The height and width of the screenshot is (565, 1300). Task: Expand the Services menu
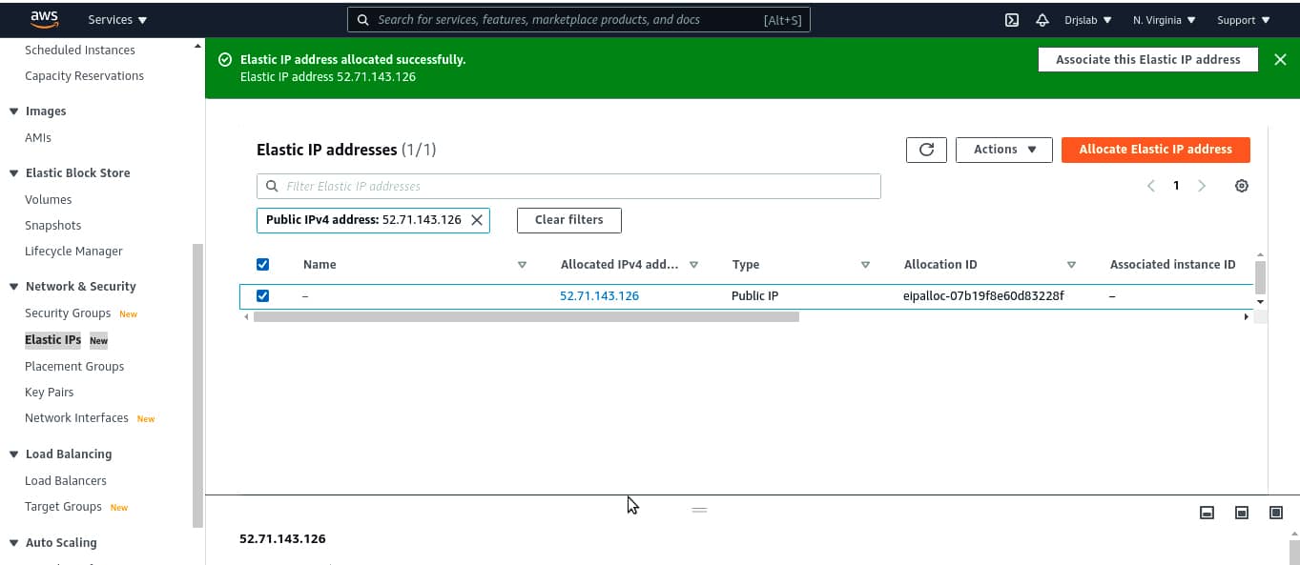(x=117, y=20)
